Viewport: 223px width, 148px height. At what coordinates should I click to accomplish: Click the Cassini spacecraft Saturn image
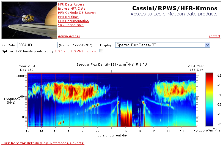click(29, 20)
